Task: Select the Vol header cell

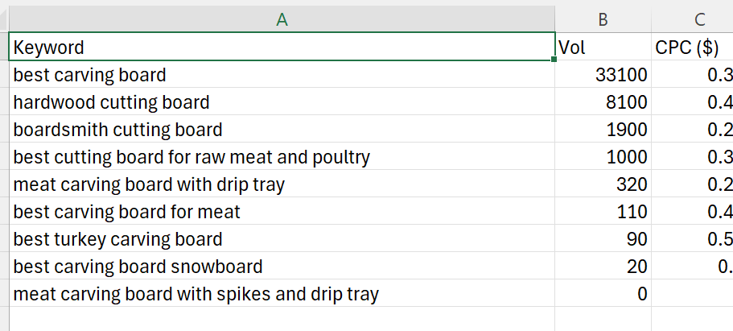Action: point(603,48)
